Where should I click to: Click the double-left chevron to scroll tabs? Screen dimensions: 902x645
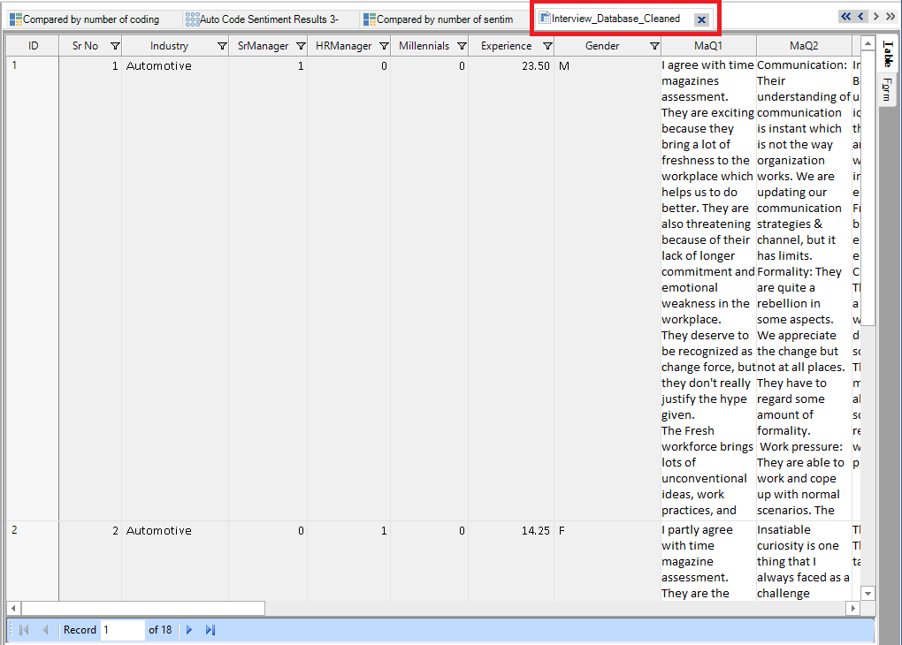[845, 15]
